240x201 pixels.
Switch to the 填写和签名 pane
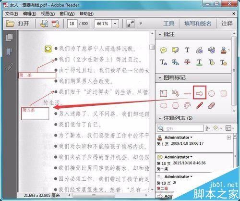[x=198, y=24]
